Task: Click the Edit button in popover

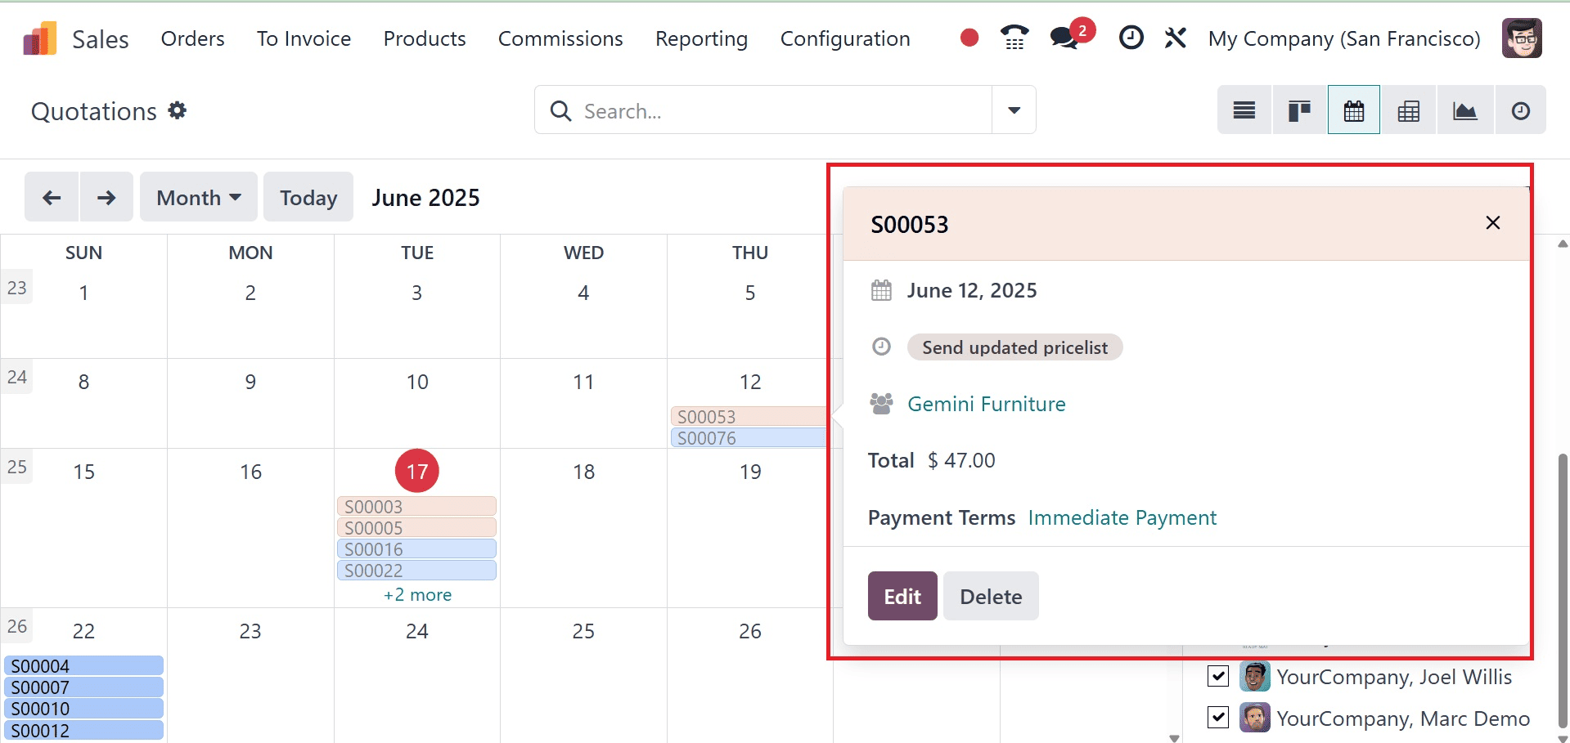Action: point(902,596)
